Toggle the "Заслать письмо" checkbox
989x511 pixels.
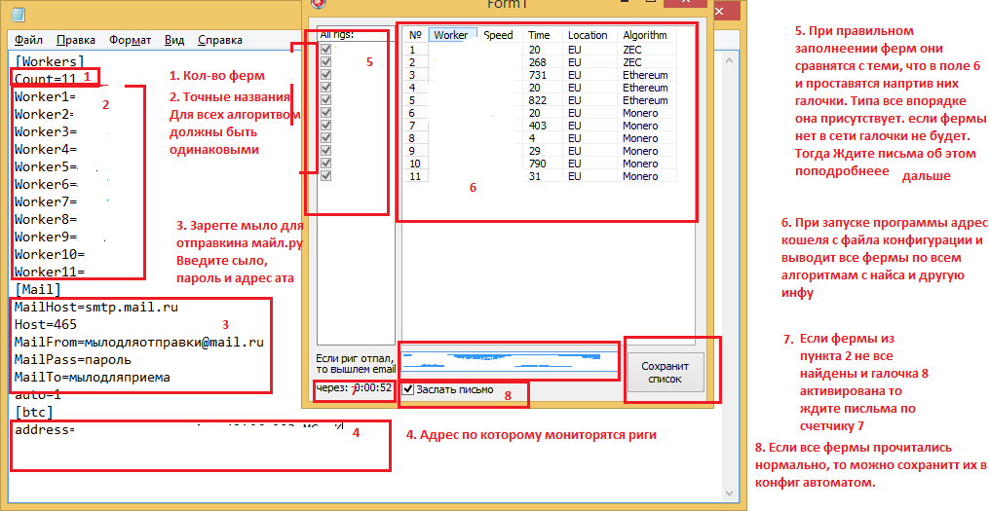tap(408, 389)
